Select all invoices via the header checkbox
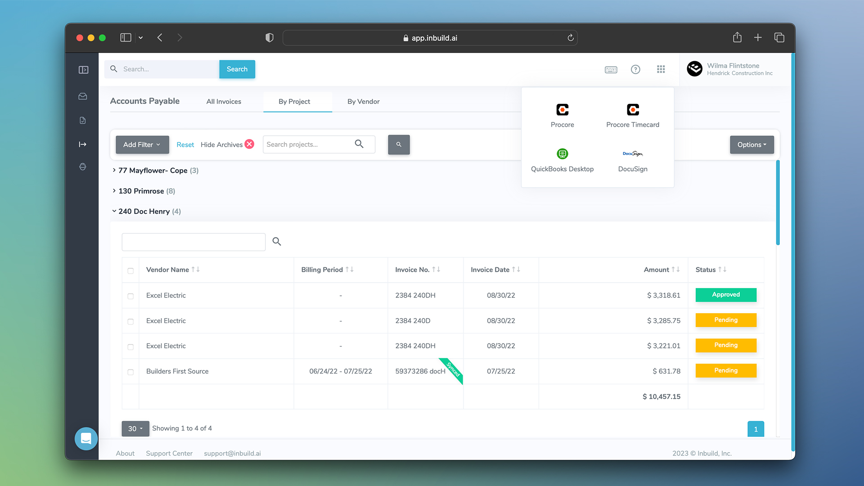 pos(130,271)
